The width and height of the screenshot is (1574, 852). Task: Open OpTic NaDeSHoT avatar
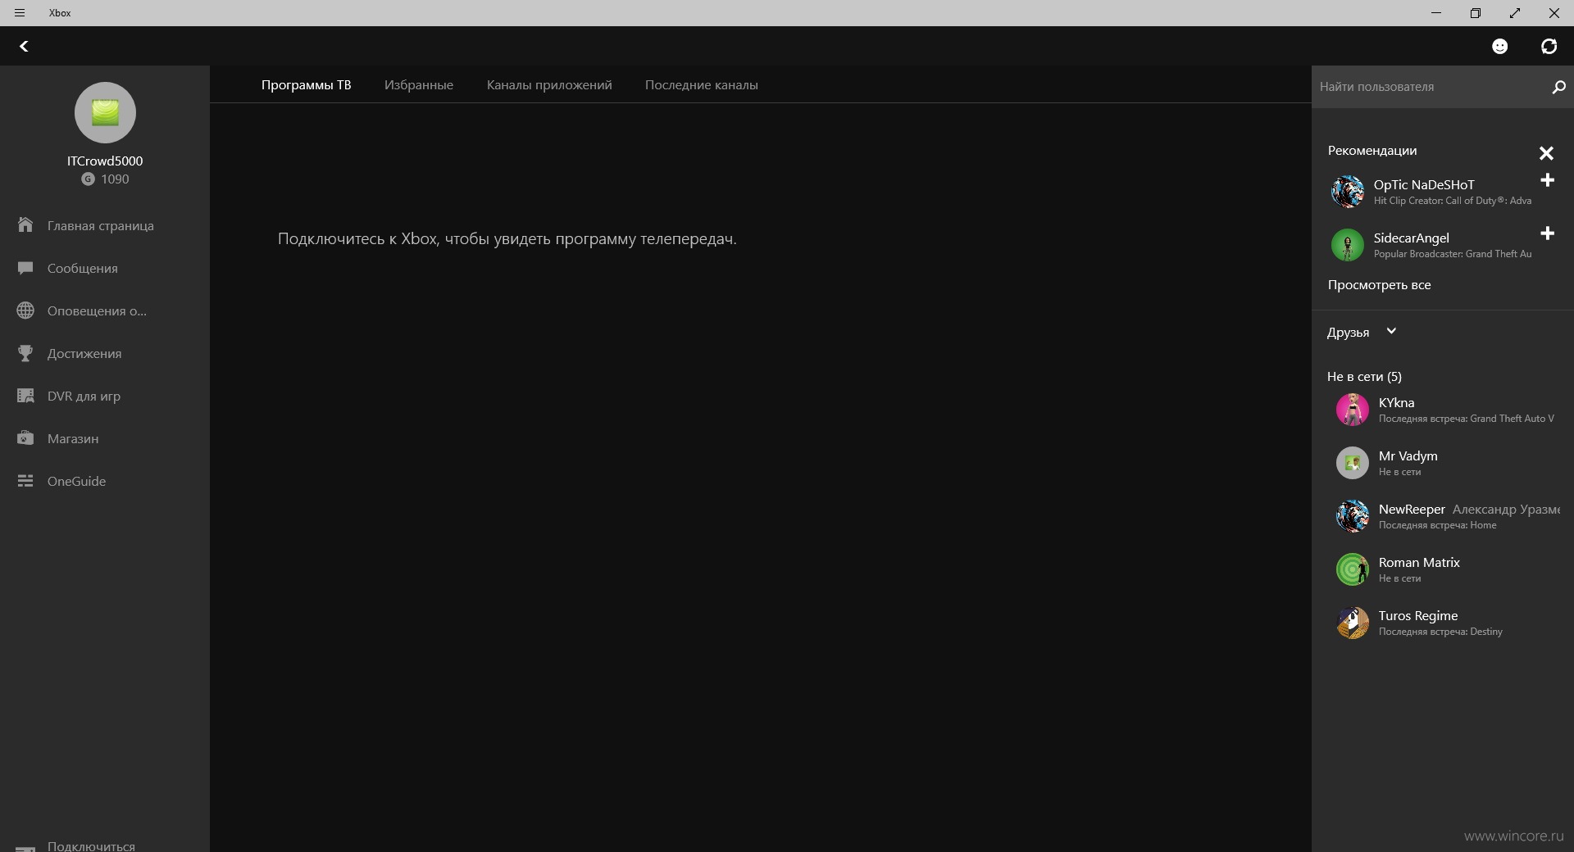coord(1347,192)
